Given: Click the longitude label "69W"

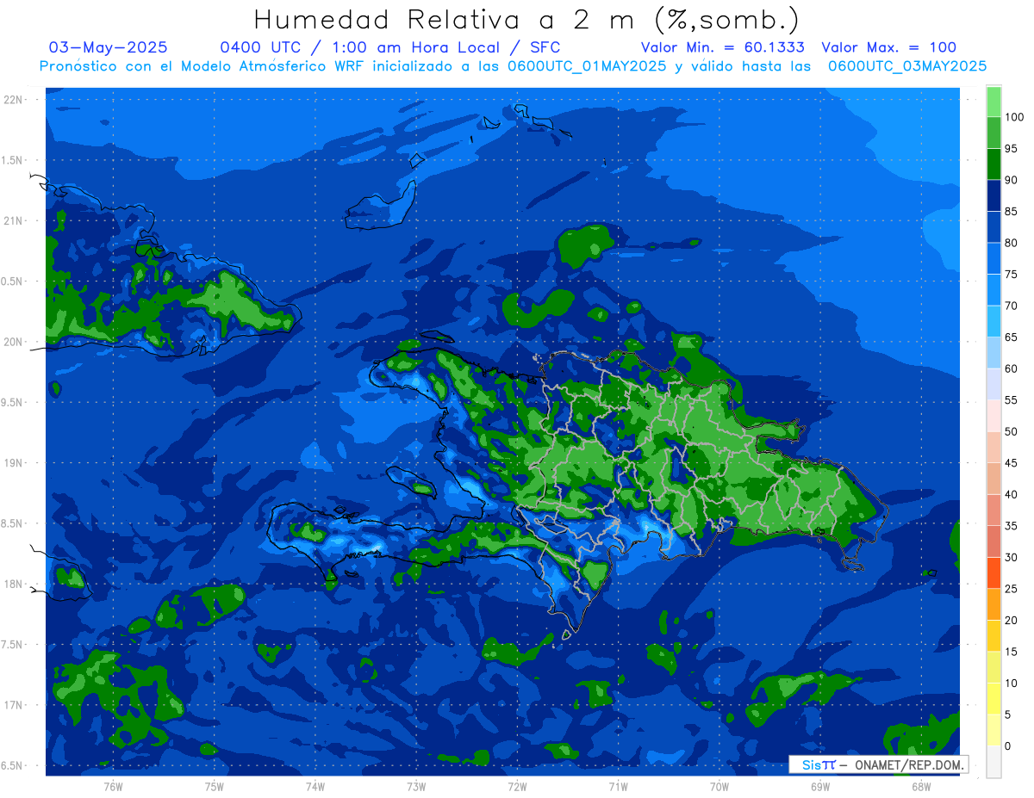Looking at the screenshot, I should point(820,786).
